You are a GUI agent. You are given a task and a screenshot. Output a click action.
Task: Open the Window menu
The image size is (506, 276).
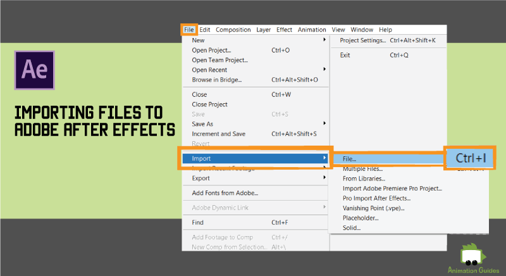pos(362,30)
